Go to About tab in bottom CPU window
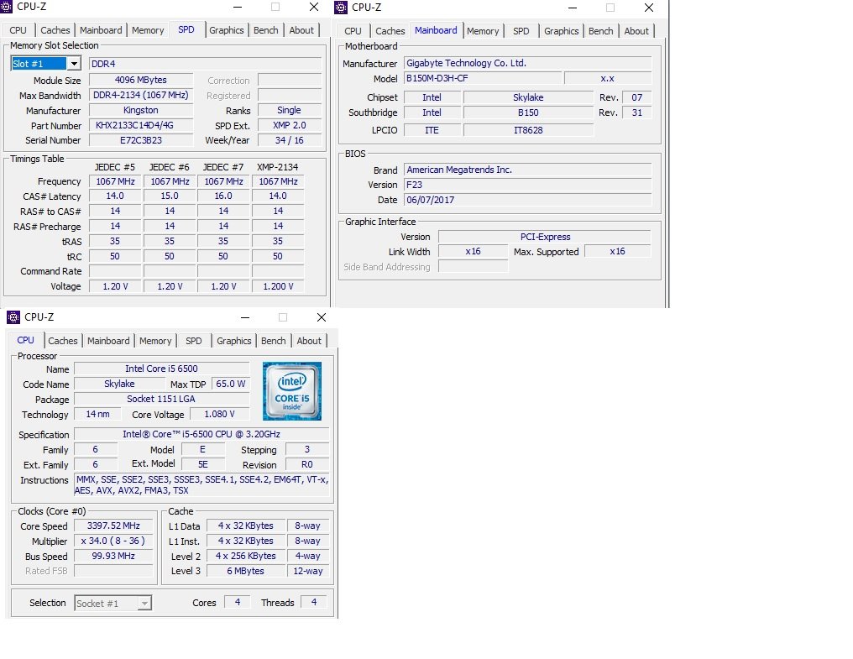Image resolution: width=853 pixels, height=659 pixels. coord(309,341)
